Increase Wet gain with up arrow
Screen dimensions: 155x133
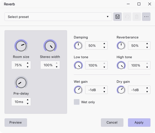point(104,88)
